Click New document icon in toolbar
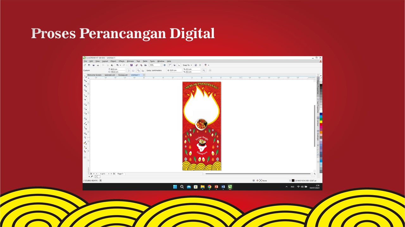 coord(84,65)
